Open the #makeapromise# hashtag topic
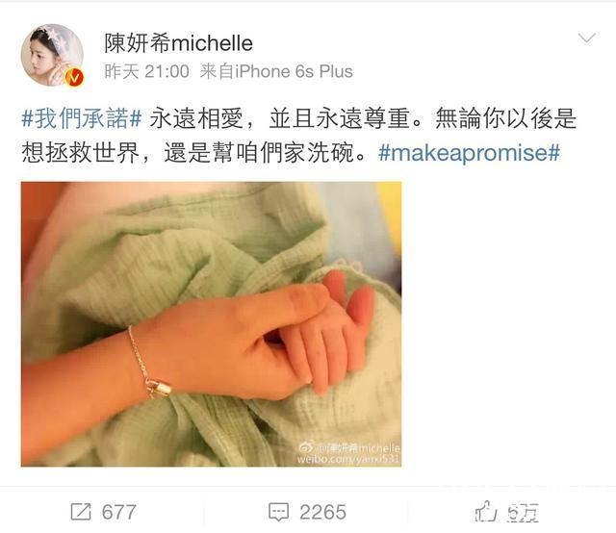The width and height of the screenshot is (616, 533). (469, 153)
